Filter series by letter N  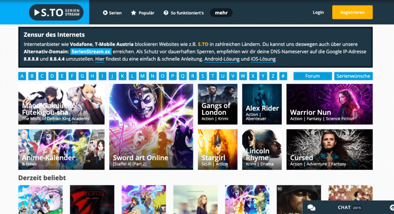point(153,76)
